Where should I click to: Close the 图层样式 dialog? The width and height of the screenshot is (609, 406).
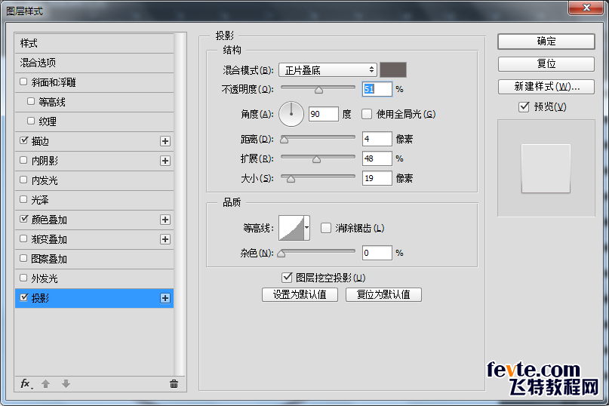tap(586, 8)
